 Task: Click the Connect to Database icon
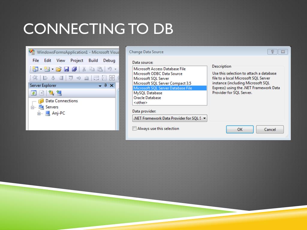point(51,93)
